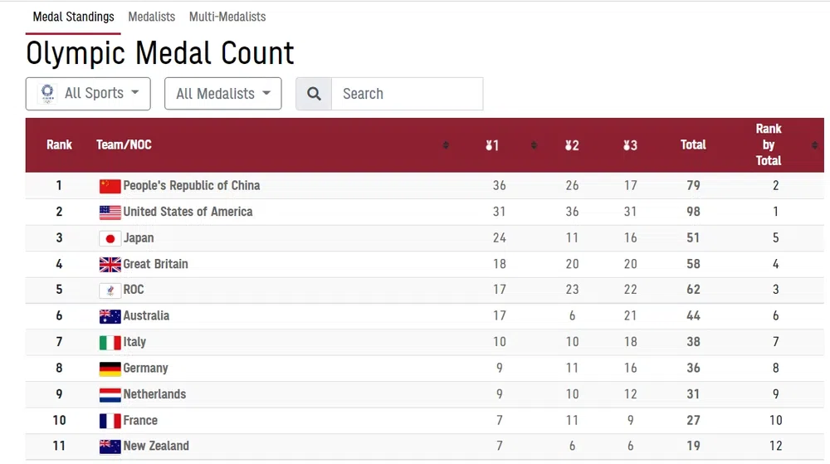Click the Great Britain flag icon
830x464 pixels.
pyautogui.click(x=110, y=265)
